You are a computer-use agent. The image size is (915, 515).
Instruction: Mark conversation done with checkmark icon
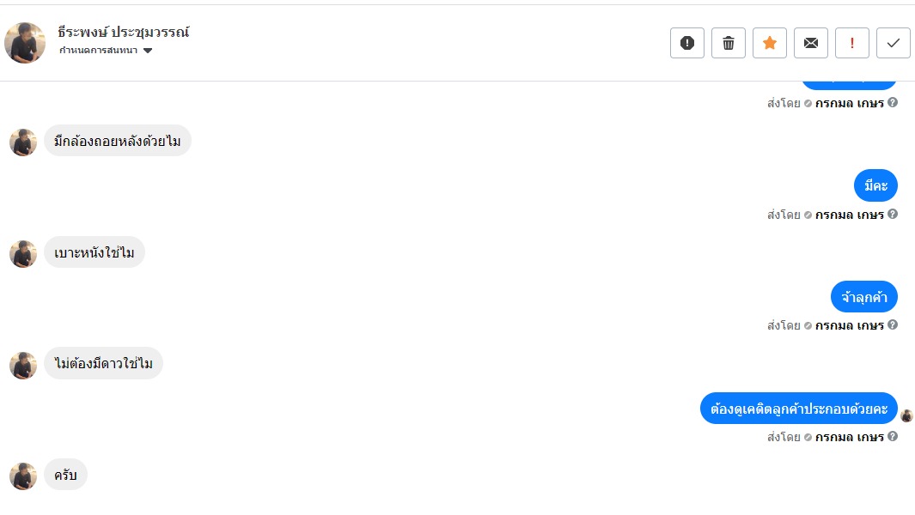(x=894, y=43)
